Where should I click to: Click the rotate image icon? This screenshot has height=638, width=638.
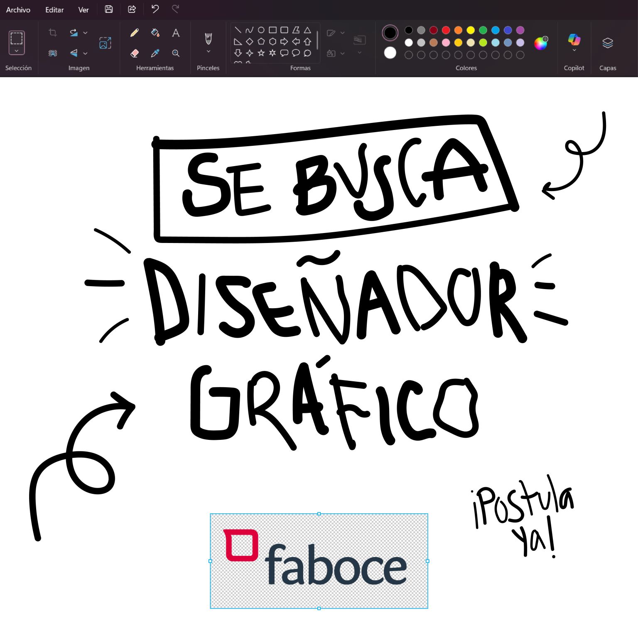pos(74,32)
